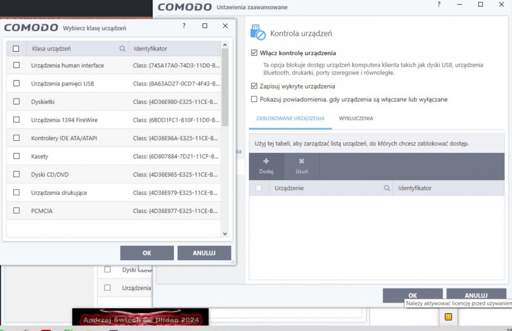The image size is (512, 331).
Task: Click the Usuń cross icon
Action: (x=302, y=161)
